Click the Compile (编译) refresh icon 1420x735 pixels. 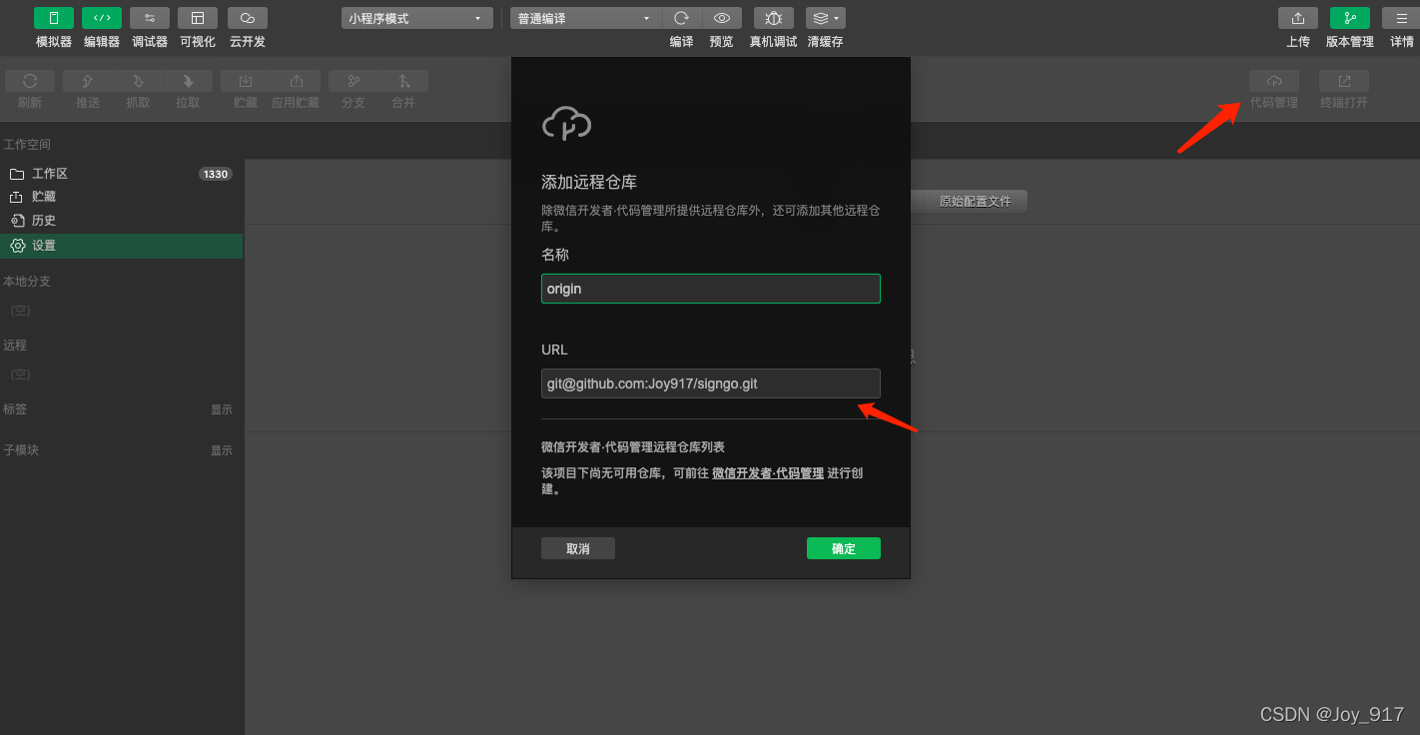[x=682, y=18]
